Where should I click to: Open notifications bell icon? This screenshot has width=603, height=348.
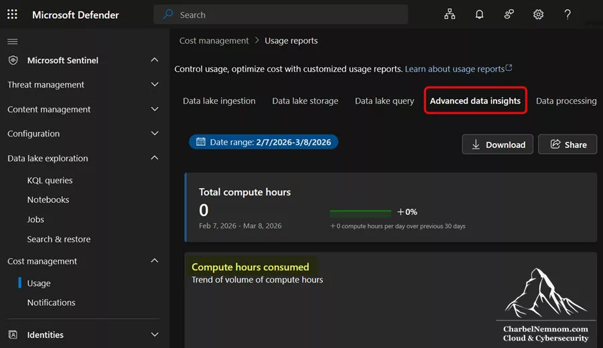point(479,15)
